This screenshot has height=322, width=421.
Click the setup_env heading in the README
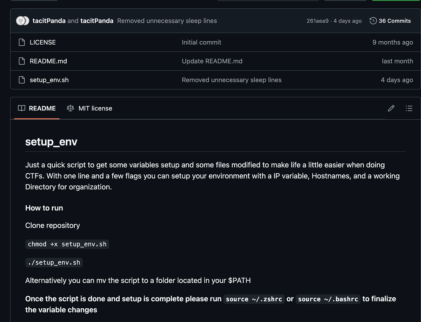[x=51, y=142]
